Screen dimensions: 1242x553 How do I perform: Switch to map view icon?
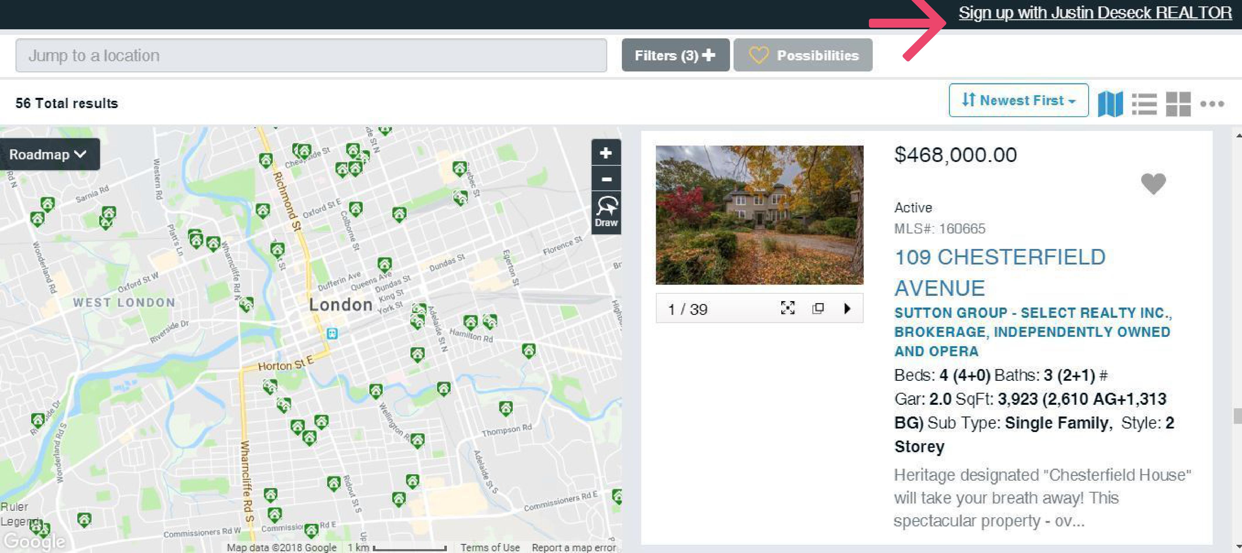coord(1110,104)
